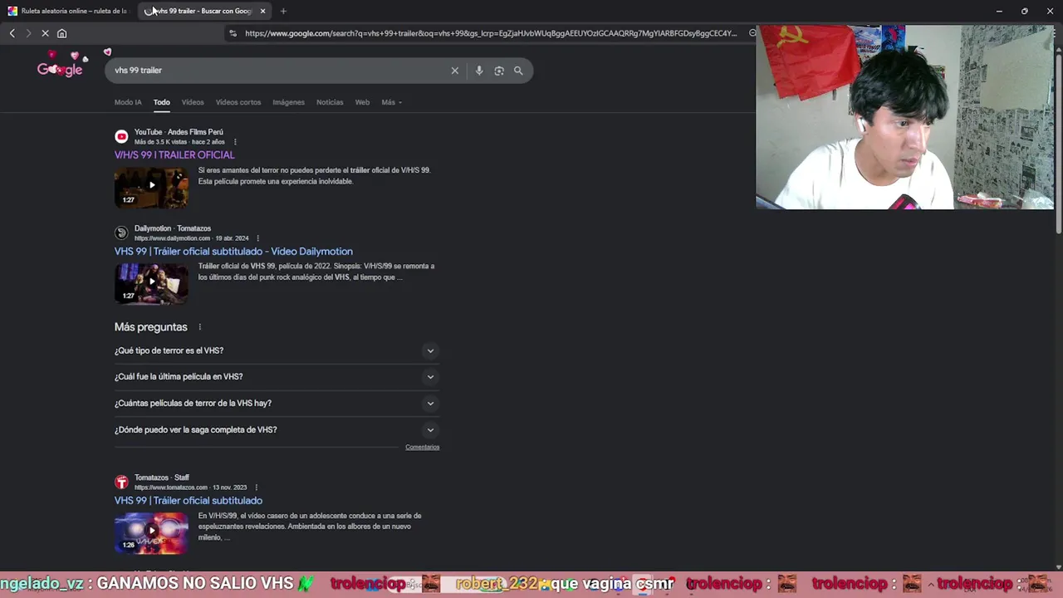
Task: Go back with the browser back arrow
Action: [12, 33]
